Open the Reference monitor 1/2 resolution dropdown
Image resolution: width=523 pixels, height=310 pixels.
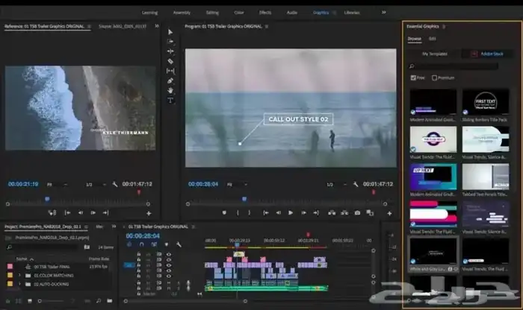[x=96, y=184]
